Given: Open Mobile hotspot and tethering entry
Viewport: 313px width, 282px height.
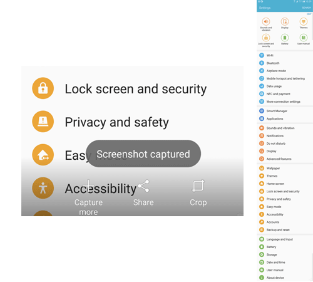Looking at the screenshot, I should point(285,78).
